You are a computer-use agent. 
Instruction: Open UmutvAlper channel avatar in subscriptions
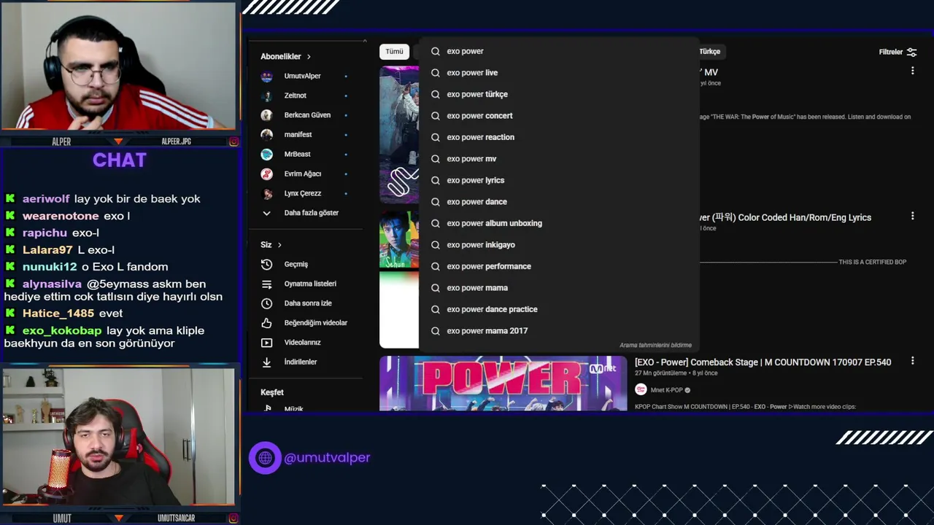point(267,76)
